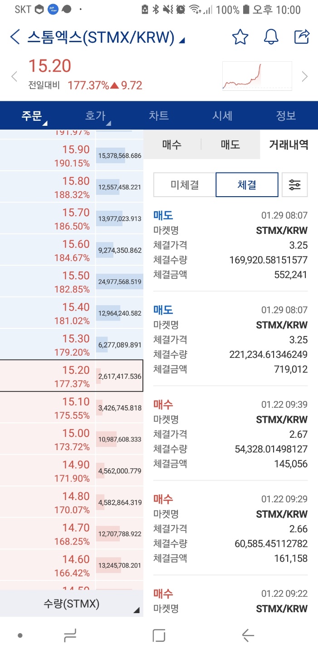
Task: Go to previous coin with left chevron
Action: click(x=14, y=77)
